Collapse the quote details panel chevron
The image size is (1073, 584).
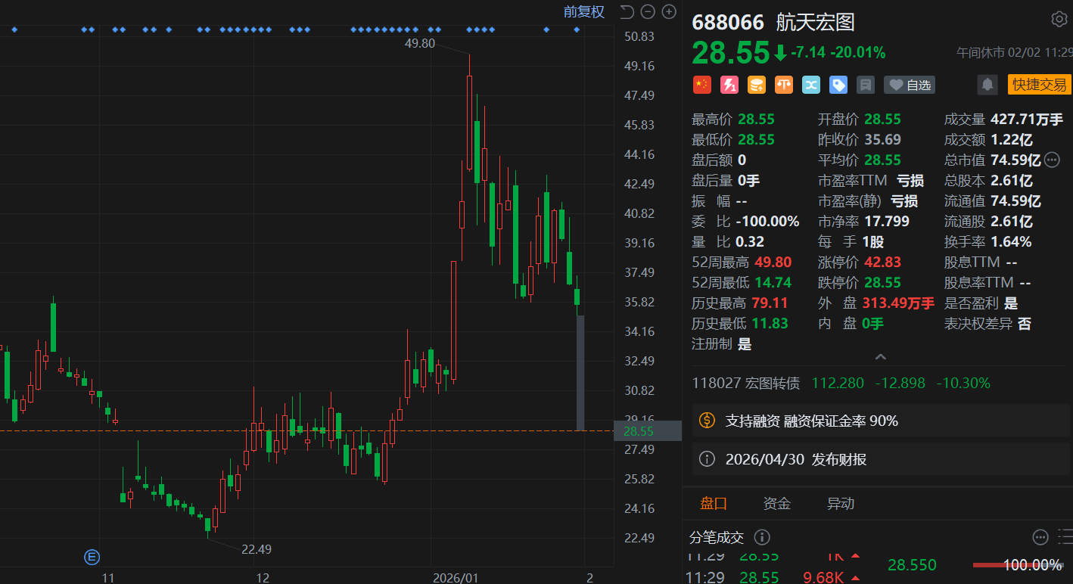(880, 357)
